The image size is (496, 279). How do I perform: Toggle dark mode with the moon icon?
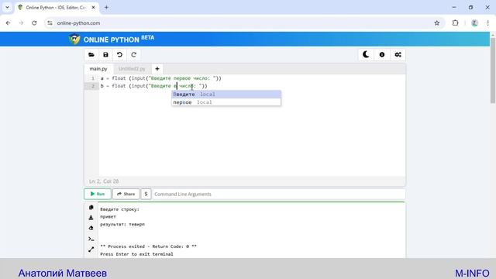tap(366, 55)
